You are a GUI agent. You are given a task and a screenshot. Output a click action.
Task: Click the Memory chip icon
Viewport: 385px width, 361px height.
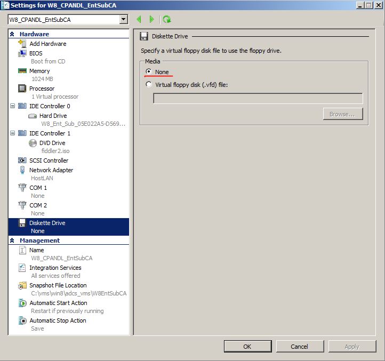tap(22, 71)
